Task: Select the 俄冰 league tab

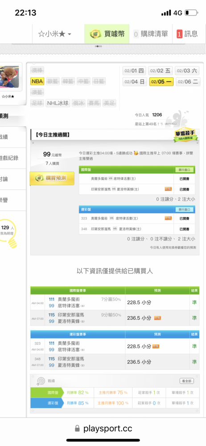Action: pyautogui.click(x=78, y=103)
